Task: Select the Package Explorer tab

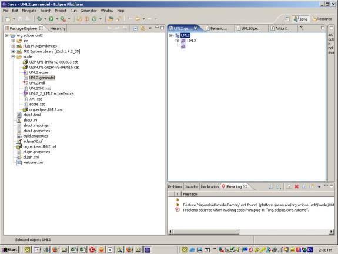Action: (24, 28)
